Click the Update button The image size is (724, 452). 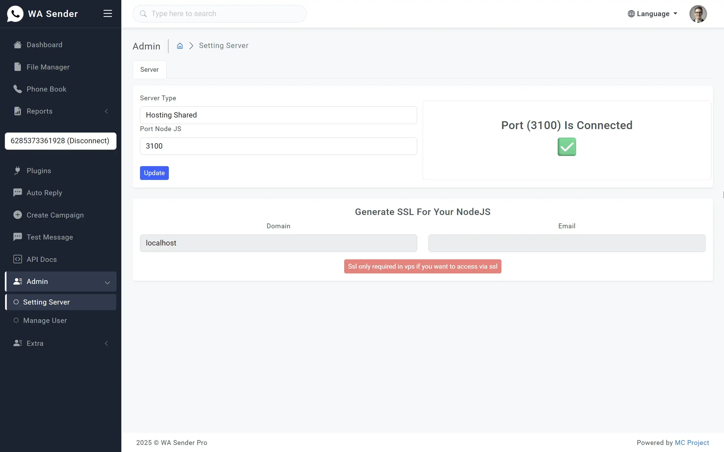(x=154, y=173)
